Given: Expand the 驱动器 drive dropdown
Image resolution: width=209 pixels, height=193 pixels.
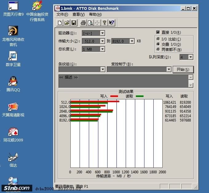Looking at the screenshot, I should 103,33.
